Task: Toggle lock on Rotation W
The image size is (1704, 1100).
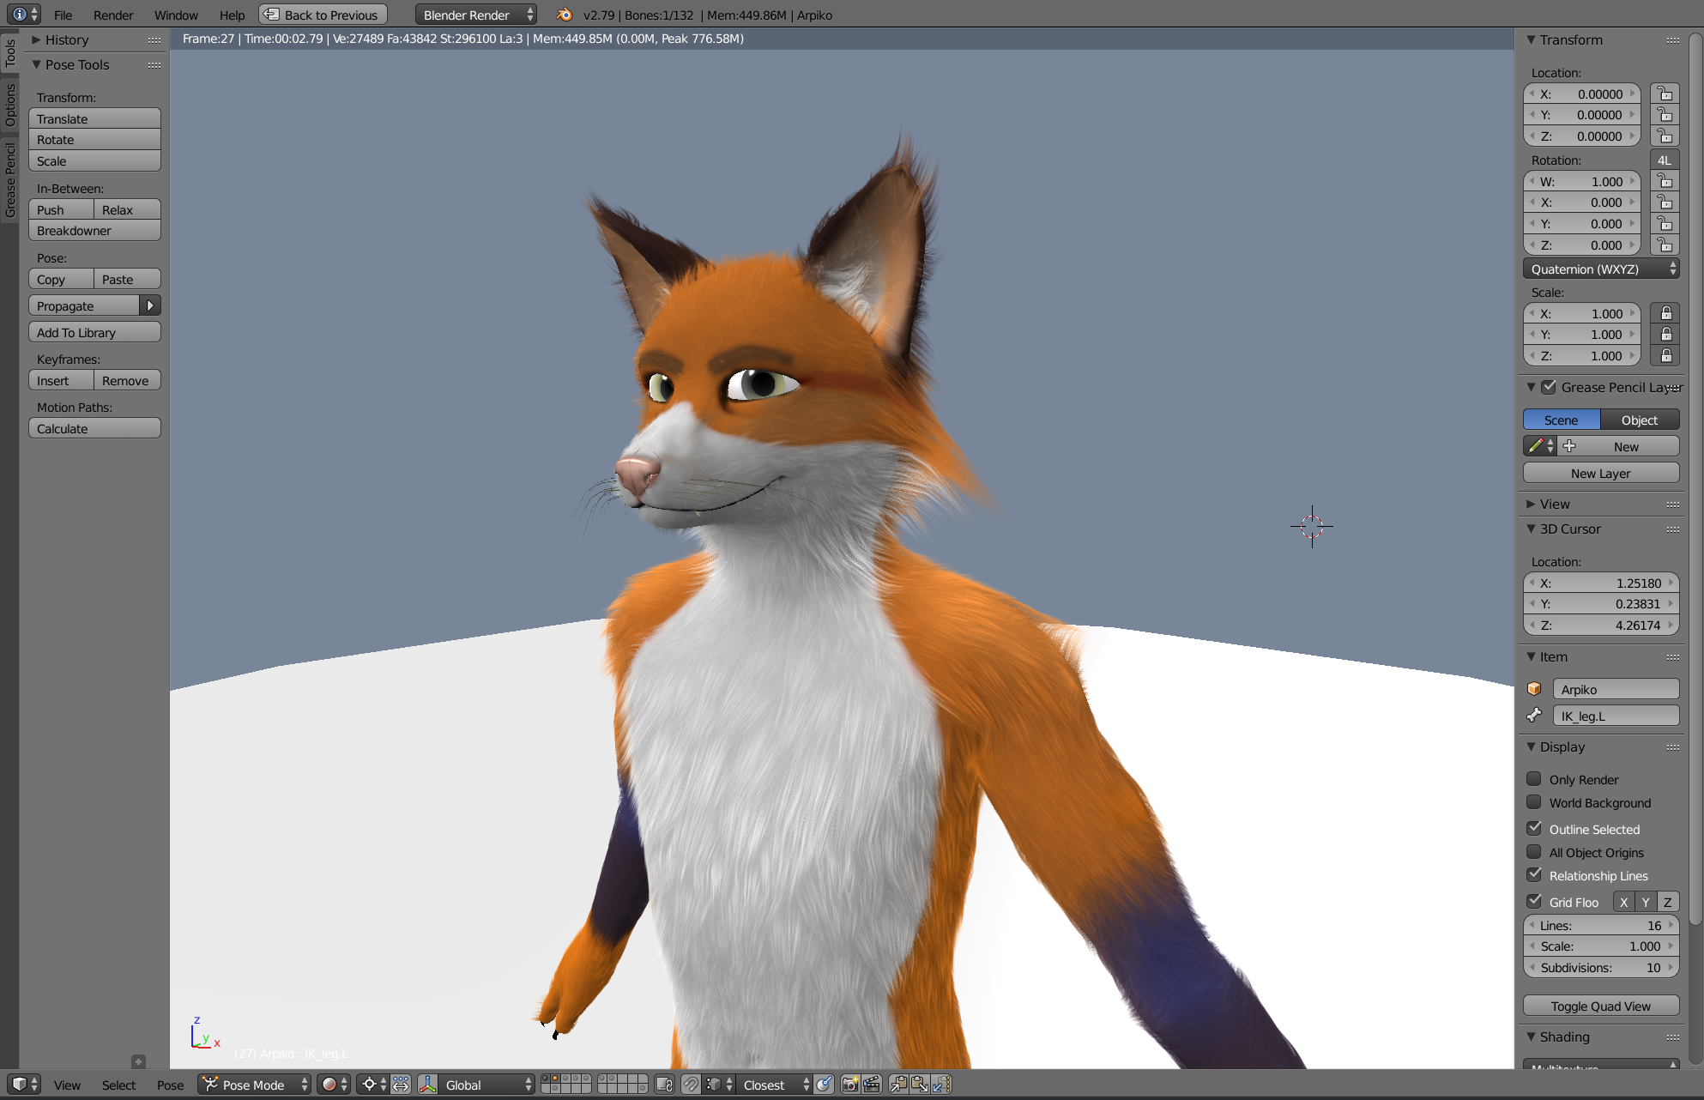Action: point(1665,181)
